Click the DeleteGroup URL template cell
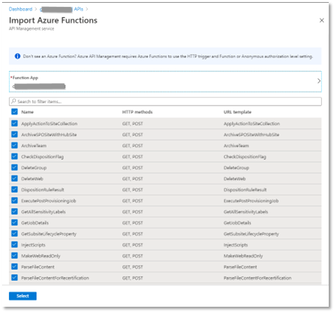335x313 pixels. [x=236, y=168]
